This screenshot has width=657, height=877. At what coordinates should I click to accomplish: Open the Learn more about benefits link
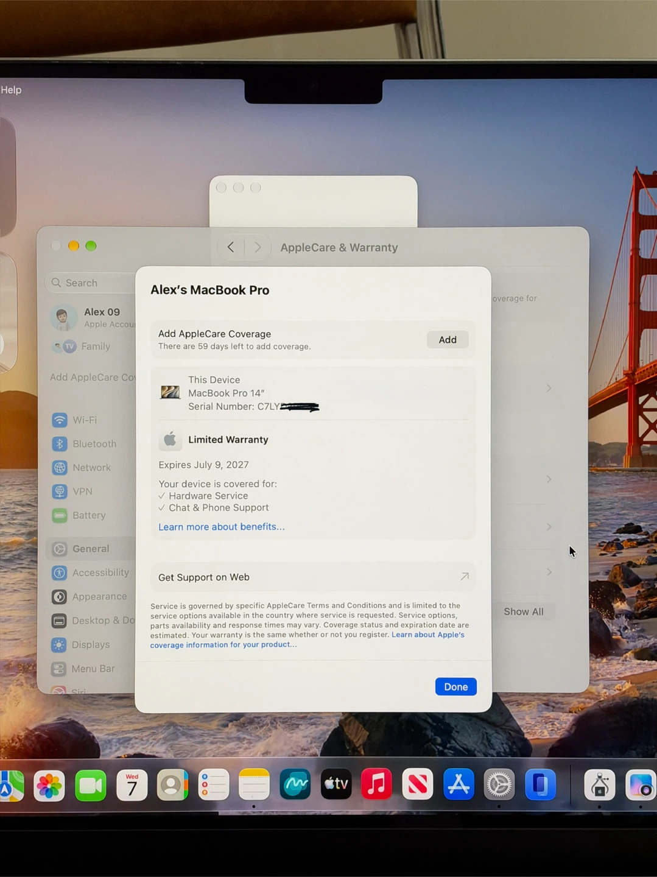[222, 527]
